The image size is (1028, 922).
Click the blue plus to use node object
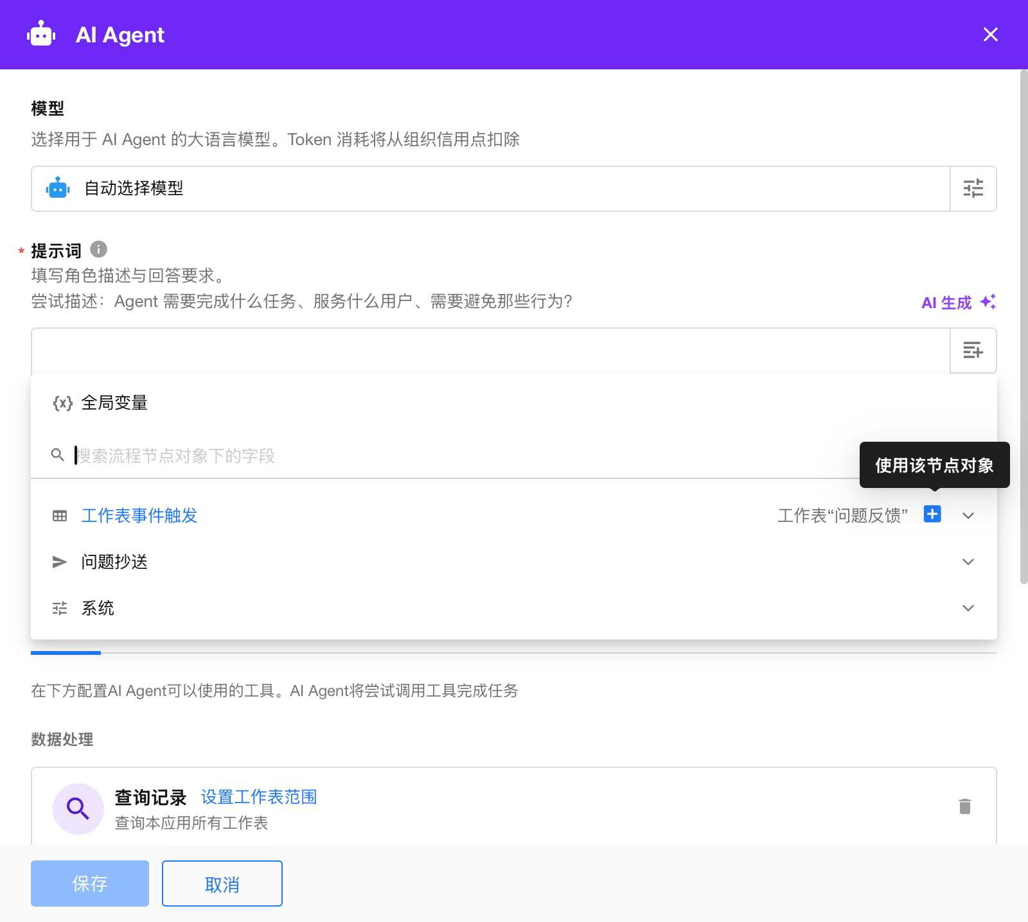(x=932, y=514)
